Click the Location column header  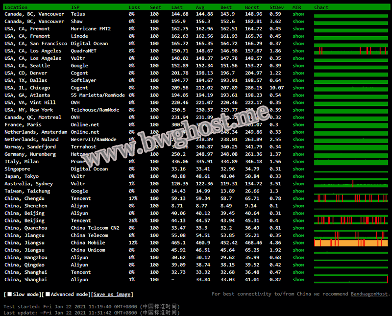pyautogui.click(x=16, y=7)
